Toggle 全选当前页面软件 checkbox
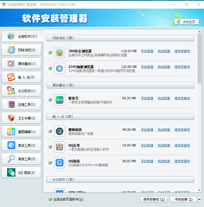The image size is (204, 207). point(50,199)
